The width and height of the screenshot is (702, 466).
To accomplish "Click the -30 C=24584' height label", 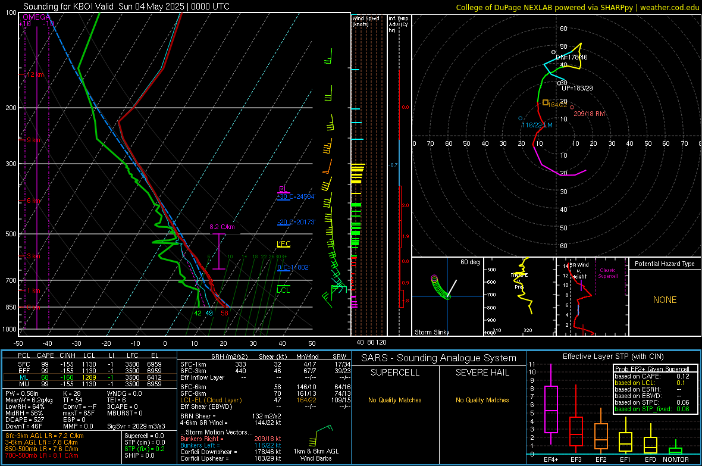I will [296, 196].
